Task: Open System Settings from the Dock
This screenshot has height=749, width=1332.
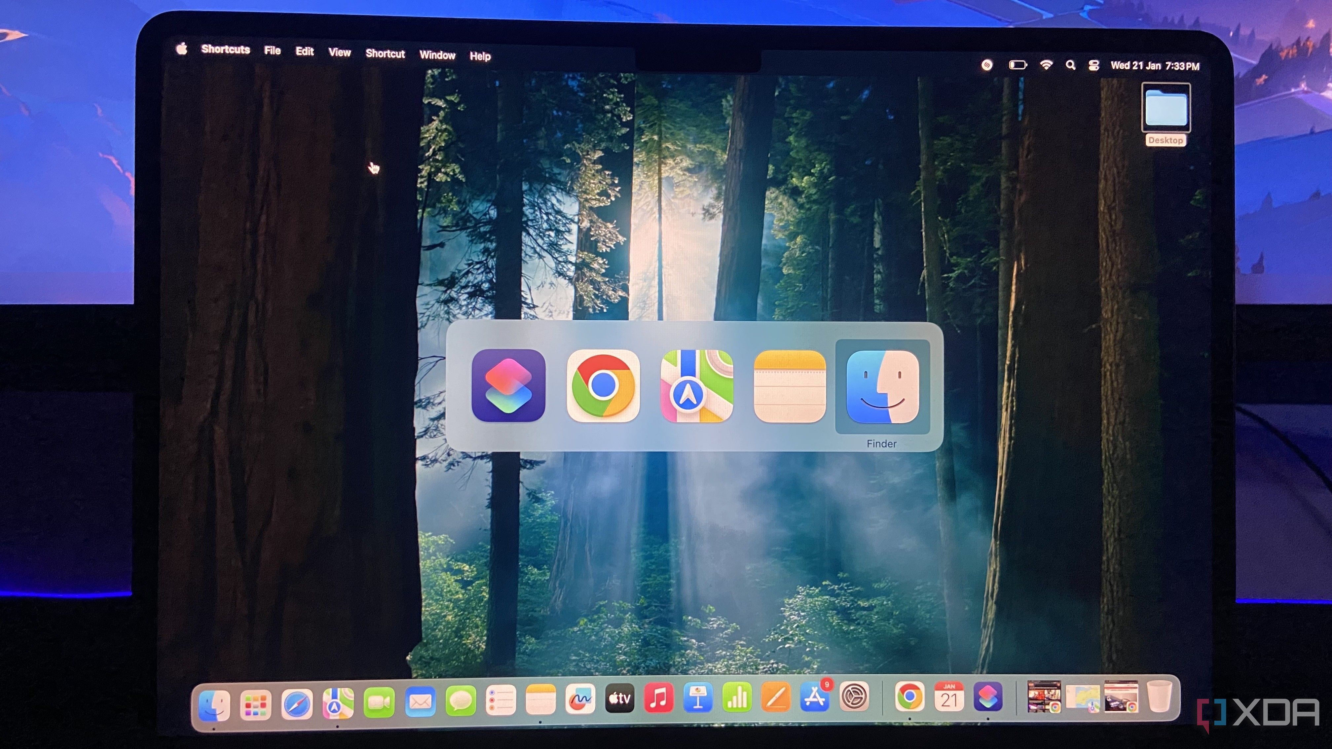Action: click(x=854, y=696)
